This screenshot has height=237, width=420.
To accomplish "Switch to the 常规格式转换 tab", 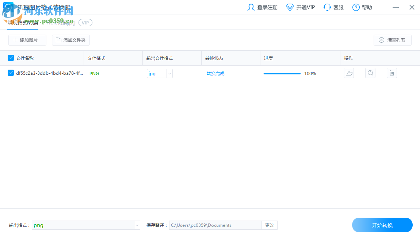I will 23,22.
